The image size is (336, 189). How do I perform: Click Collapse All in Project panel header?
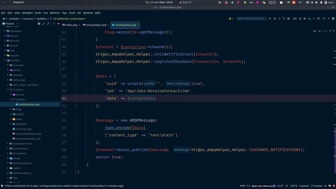(x=48, y=24)
